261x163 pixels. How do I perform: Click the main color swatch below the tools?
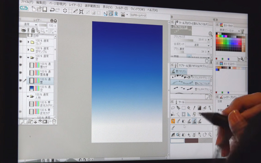coord(177,141)
